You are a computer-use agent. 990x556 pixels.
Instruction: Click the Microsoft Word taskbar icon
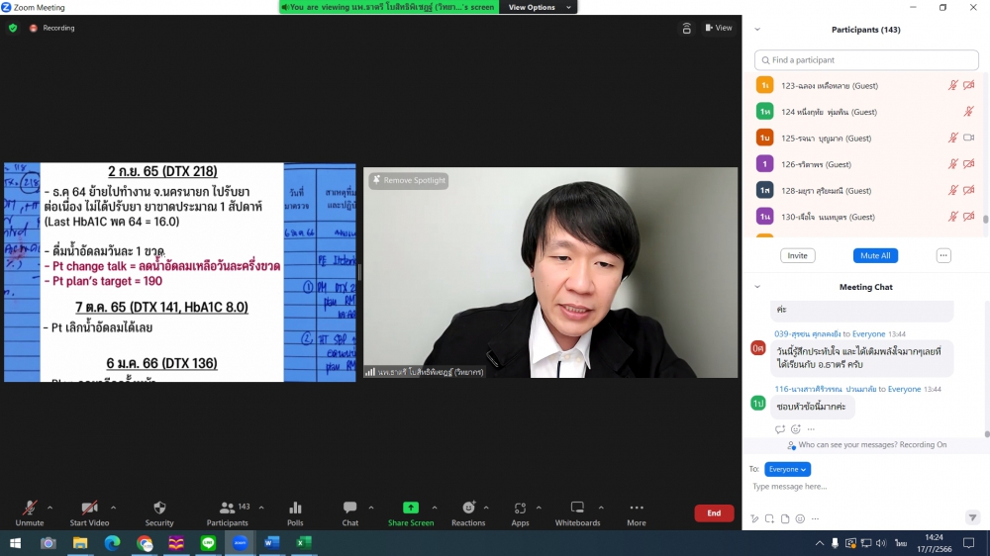pyautogui.click(x=271, y=543)
